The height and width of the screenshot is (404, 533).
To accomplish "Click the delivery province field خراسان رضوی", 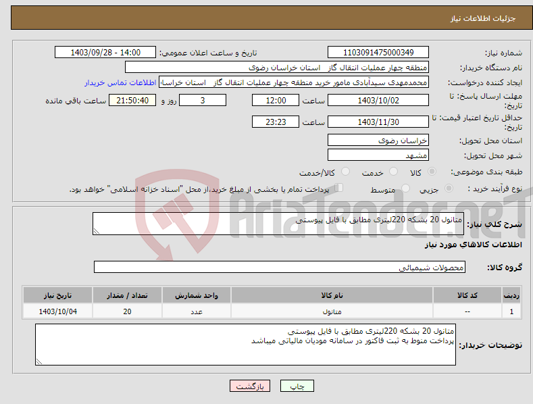I will pyautogui.click(x=378, y=140).
